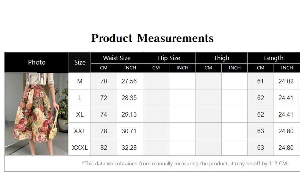Screen dimensions: 305x183
Task: Select the 29.13 inch waist cell
Action: pyautogui.click(x=130, y=114)
